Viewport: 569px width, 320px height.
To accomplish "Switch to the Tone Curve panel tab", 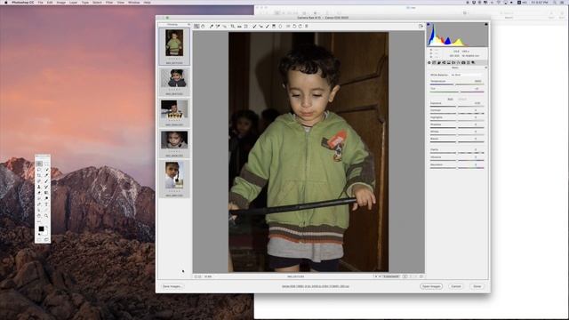I will coord(434,62).
